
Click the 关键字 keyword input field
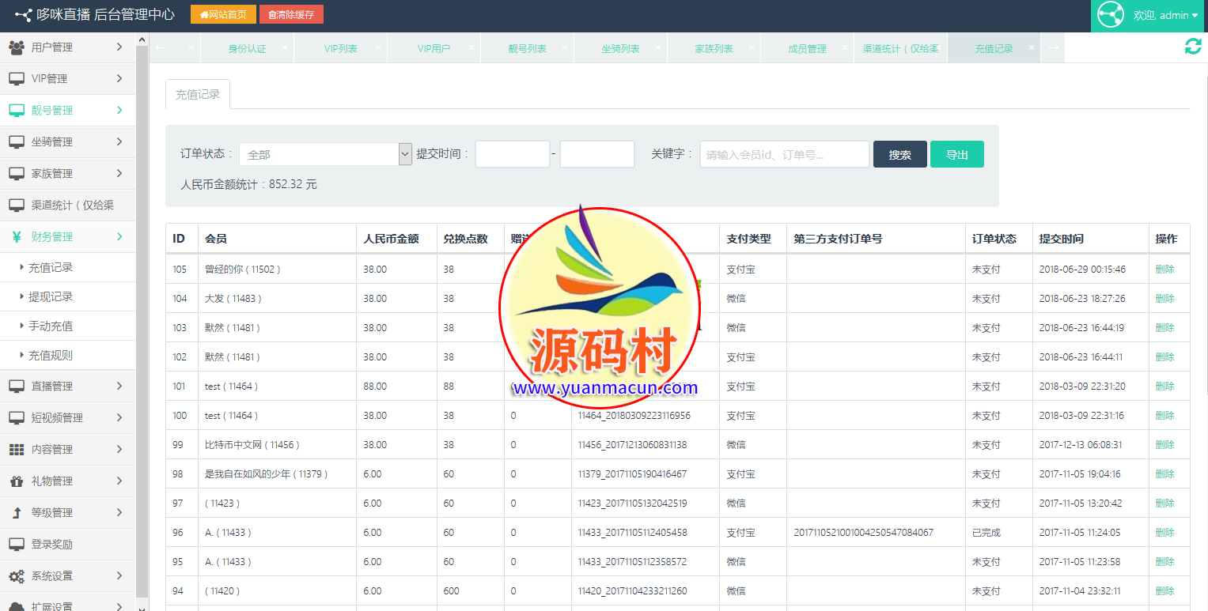(784, 154)
